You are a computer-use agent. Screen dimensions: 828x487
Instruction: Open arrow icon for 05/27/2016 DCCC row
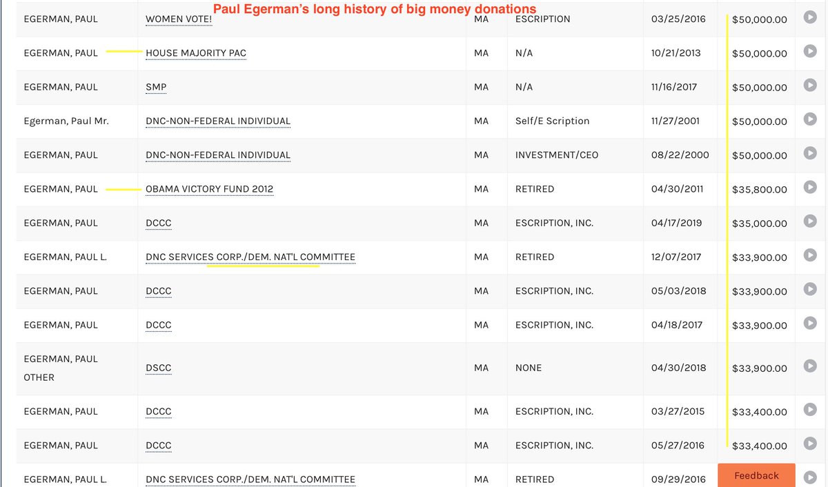810,444
